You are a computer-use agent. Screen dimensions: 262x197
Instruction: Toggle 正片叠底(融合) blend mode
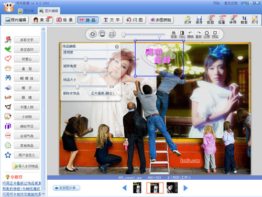point(103,93)
